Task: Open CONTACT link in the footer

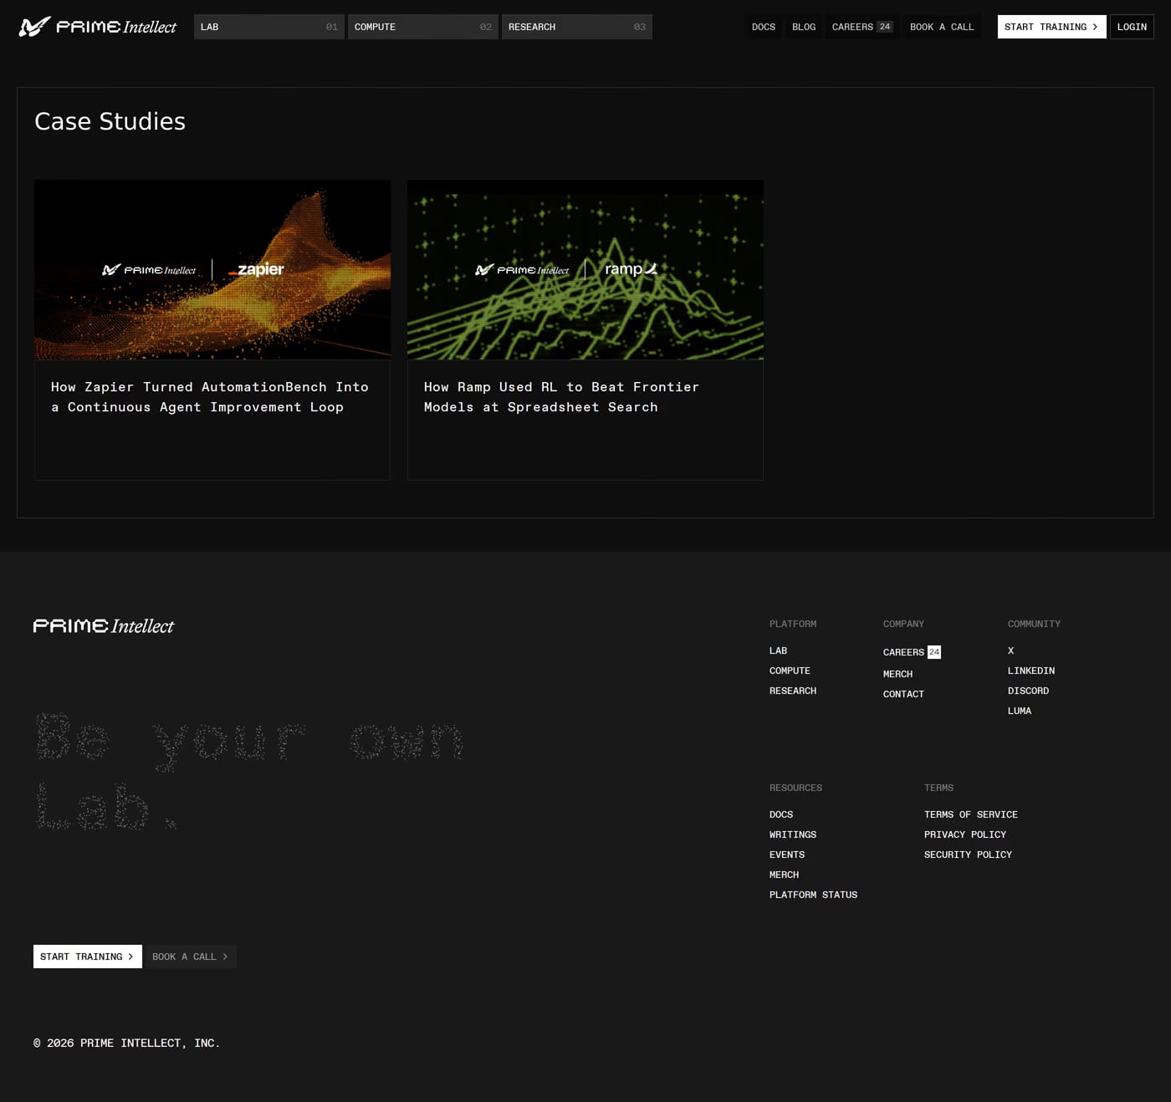Action: pos(903,694)
